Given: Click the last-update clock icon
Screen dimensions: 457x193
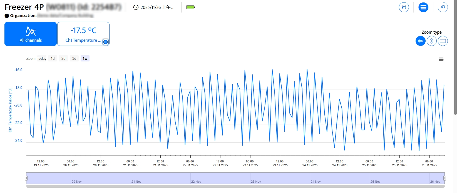Looking at the screenshot, I should 136,7.
